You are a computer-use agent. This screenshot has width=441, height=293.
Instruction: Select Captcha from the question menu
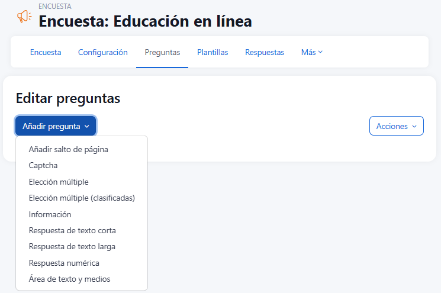(x=43, y=166)
